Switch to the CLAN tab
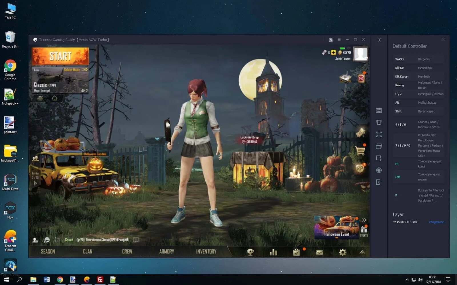Viewport: 457px width, 285px height. (x=88, y=251)
